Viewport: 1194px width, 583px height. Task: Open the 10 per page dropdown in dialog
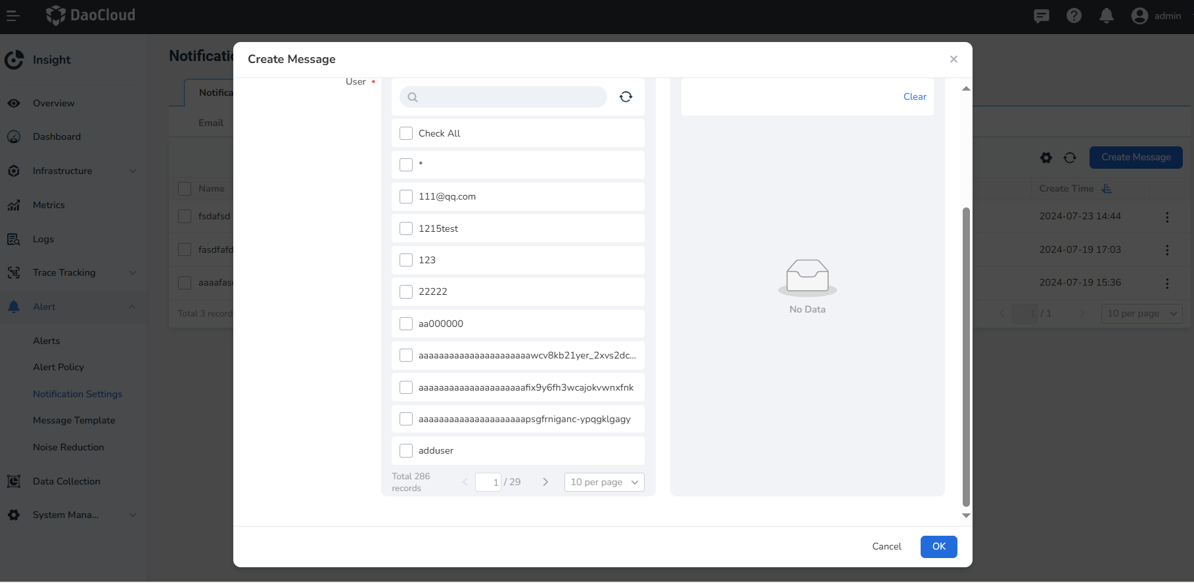click(x=604, y=482)
